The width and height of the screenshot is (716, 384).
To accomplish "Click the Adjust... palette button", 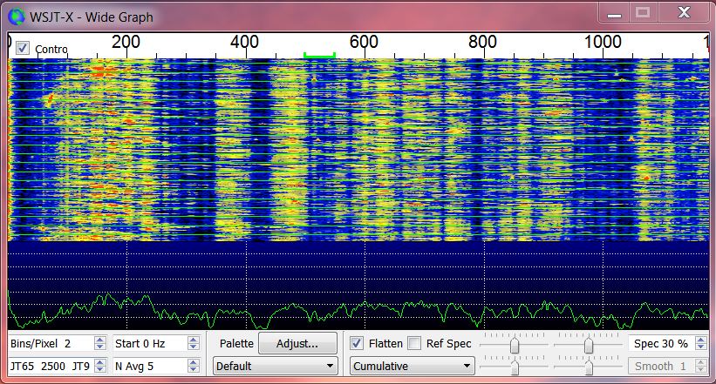I will pyautogui.click(x=297, y=344).
